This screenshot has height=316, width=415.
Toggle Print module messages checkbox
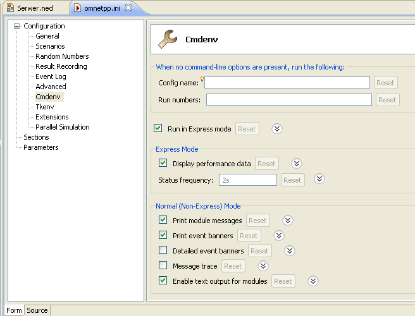tap(163, 220)
